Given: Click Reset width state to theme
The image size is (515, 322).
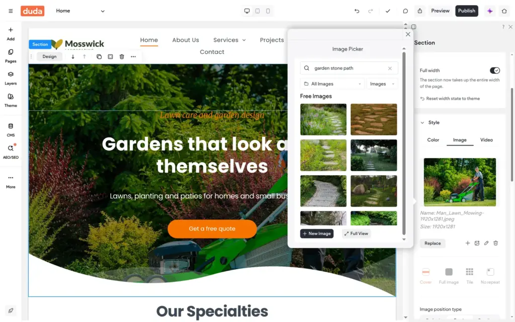Looking at the screenshot, I should pos(450,99).
